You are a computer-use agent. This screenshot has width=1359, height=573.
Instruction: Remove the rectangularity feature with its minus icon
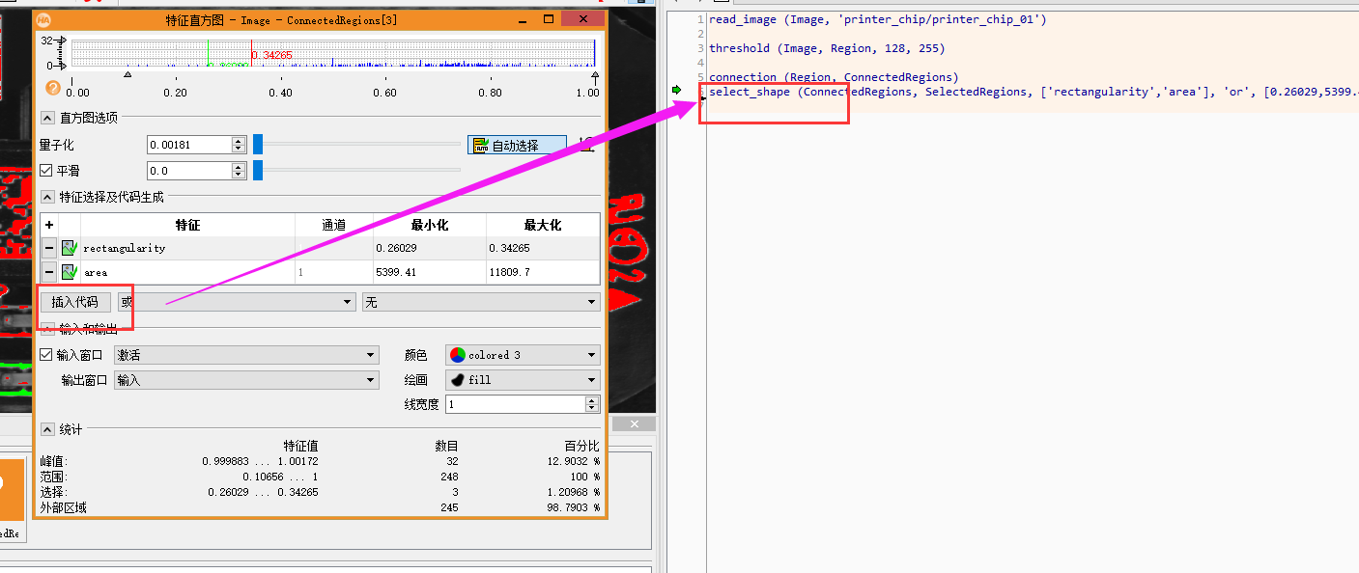[x=48, y=248]
